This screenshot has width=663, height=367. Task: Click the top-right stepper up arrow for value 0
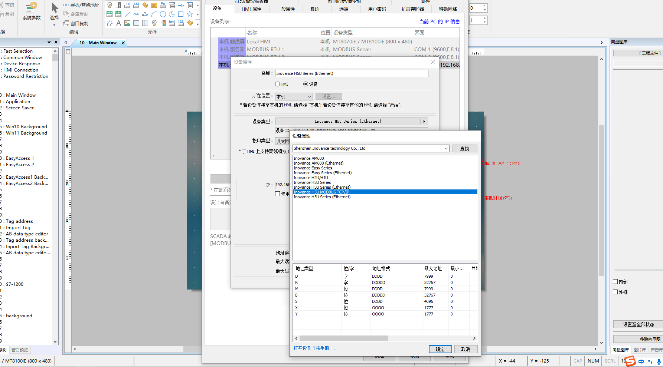(484, 6)
